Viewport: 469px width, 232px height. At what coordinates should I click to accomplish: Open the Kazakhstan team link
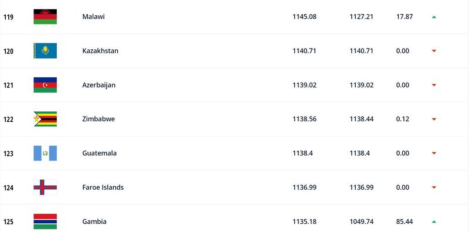click(100, 51)
